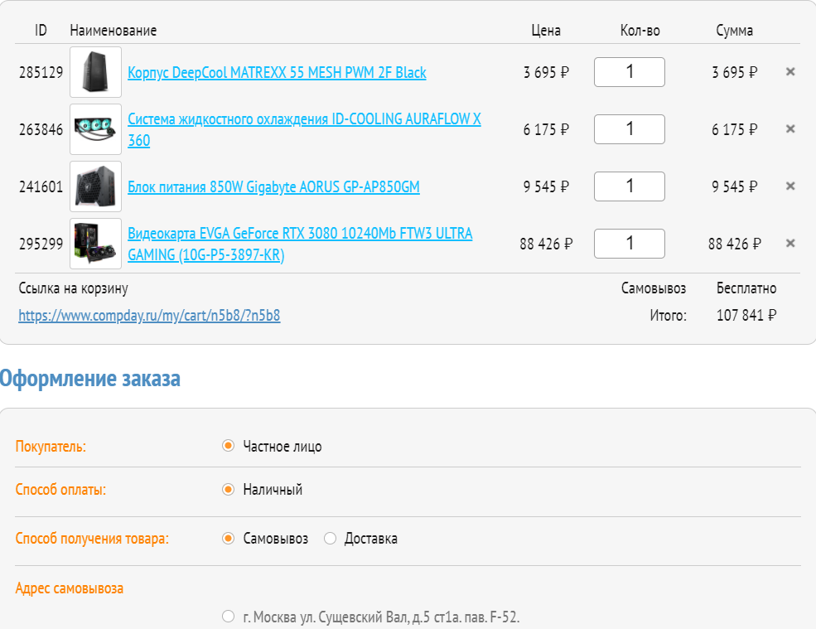Open Система жидкостного охлаждения ID-COOLING link
The image size is (816, 629).
pos(304,129)
